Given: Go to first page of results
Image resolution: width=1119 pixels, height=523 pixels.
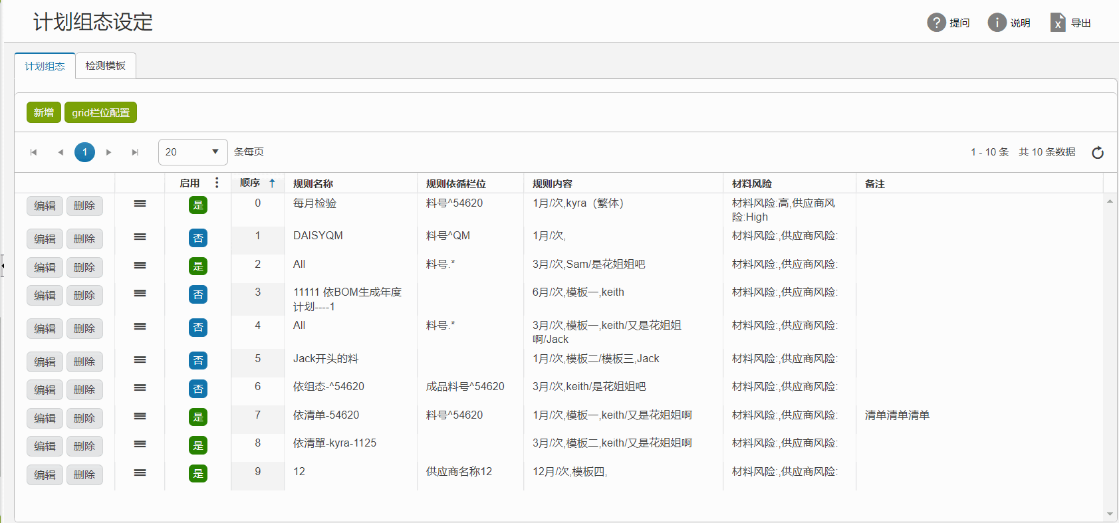Looking at the screenshot, I should click(x=33, y=152).
